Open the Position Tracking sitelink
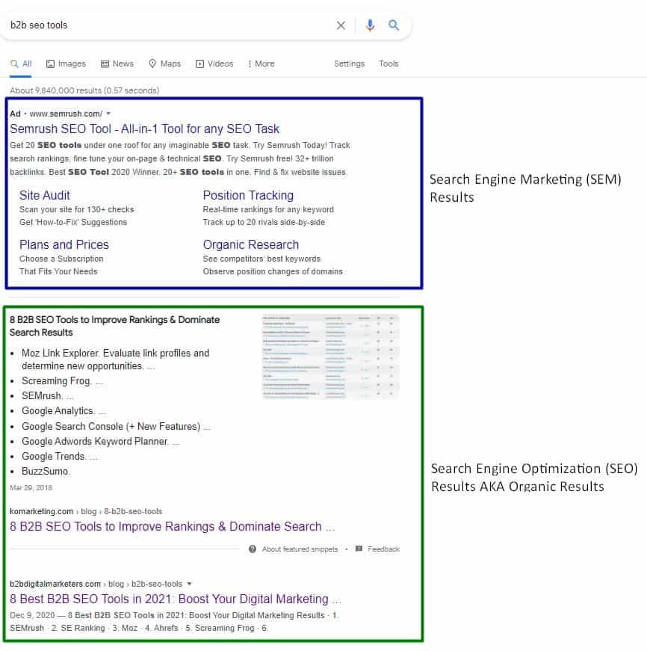The width and height of the screenshot is (647, 651). click(248, 195)
